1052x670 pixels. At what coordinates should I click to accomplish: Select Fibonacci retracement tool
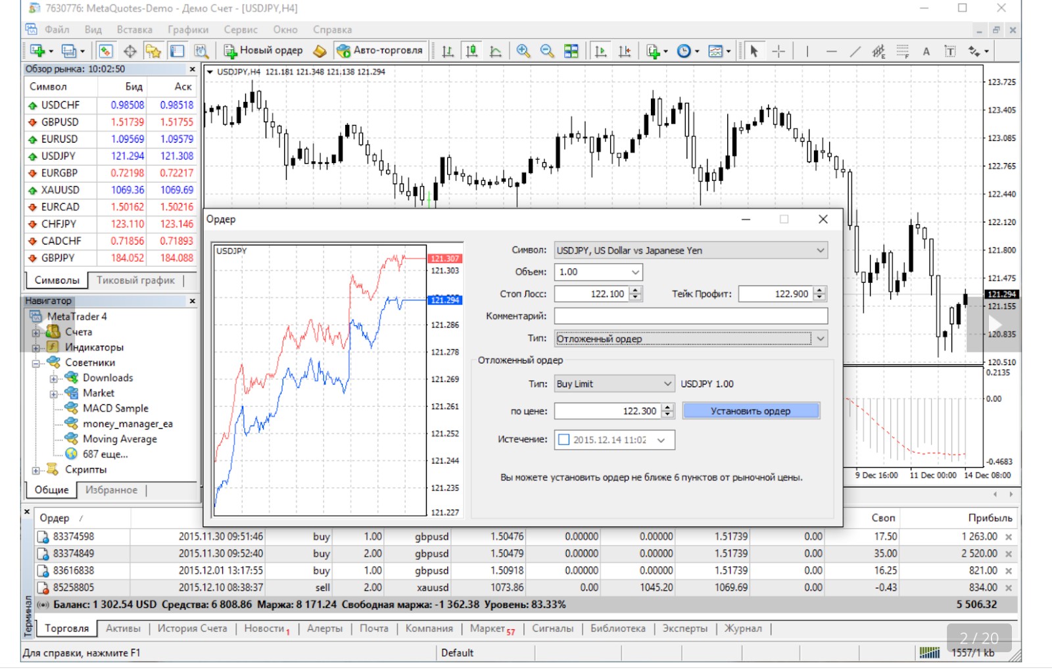[903, 51]
